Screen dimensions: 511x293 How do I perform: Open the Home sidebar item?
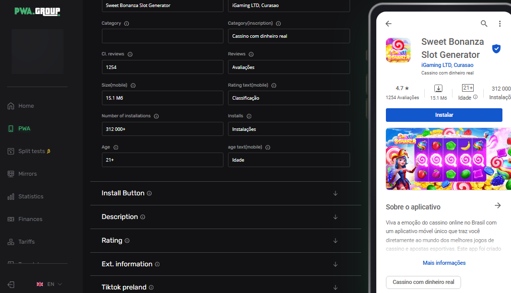[26, 106]
